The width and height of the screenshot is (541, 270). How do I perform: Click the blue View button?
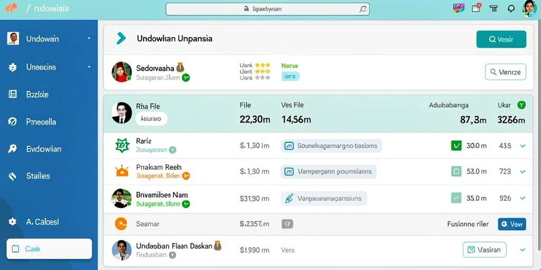click(512, 224)
